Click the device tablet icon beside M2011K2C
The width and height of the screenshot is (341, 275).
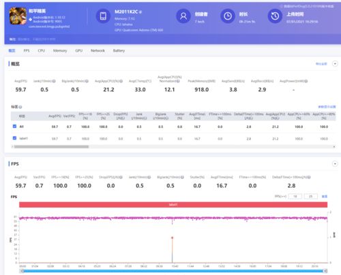(x=103, y=16)
